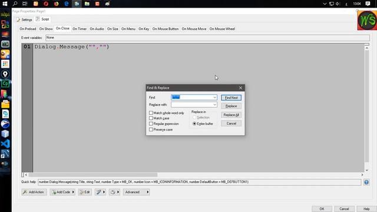
Task: Open the Captivate Cp sidebar icon
Action: [5, 84]
